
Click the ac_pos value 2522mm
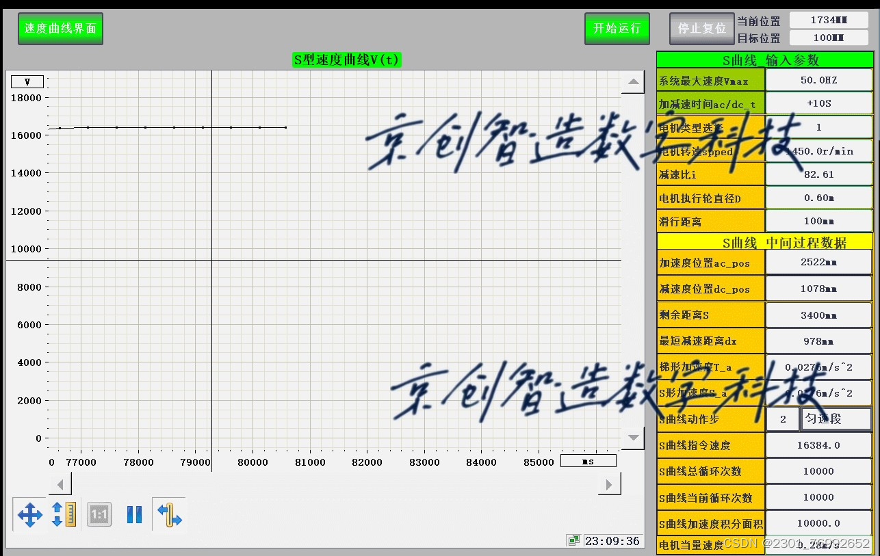click(819, 262)
